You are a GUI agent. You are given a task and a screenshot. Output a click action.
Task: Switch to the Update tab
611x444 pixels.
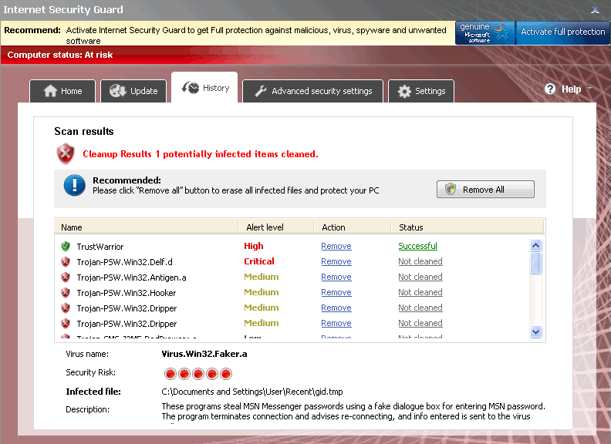[x=133, y=91]
